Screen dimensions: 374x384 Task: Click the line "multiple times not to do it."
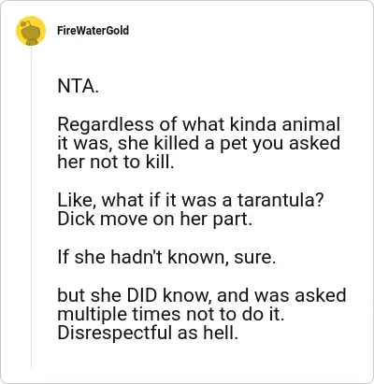tap(171, 314)
